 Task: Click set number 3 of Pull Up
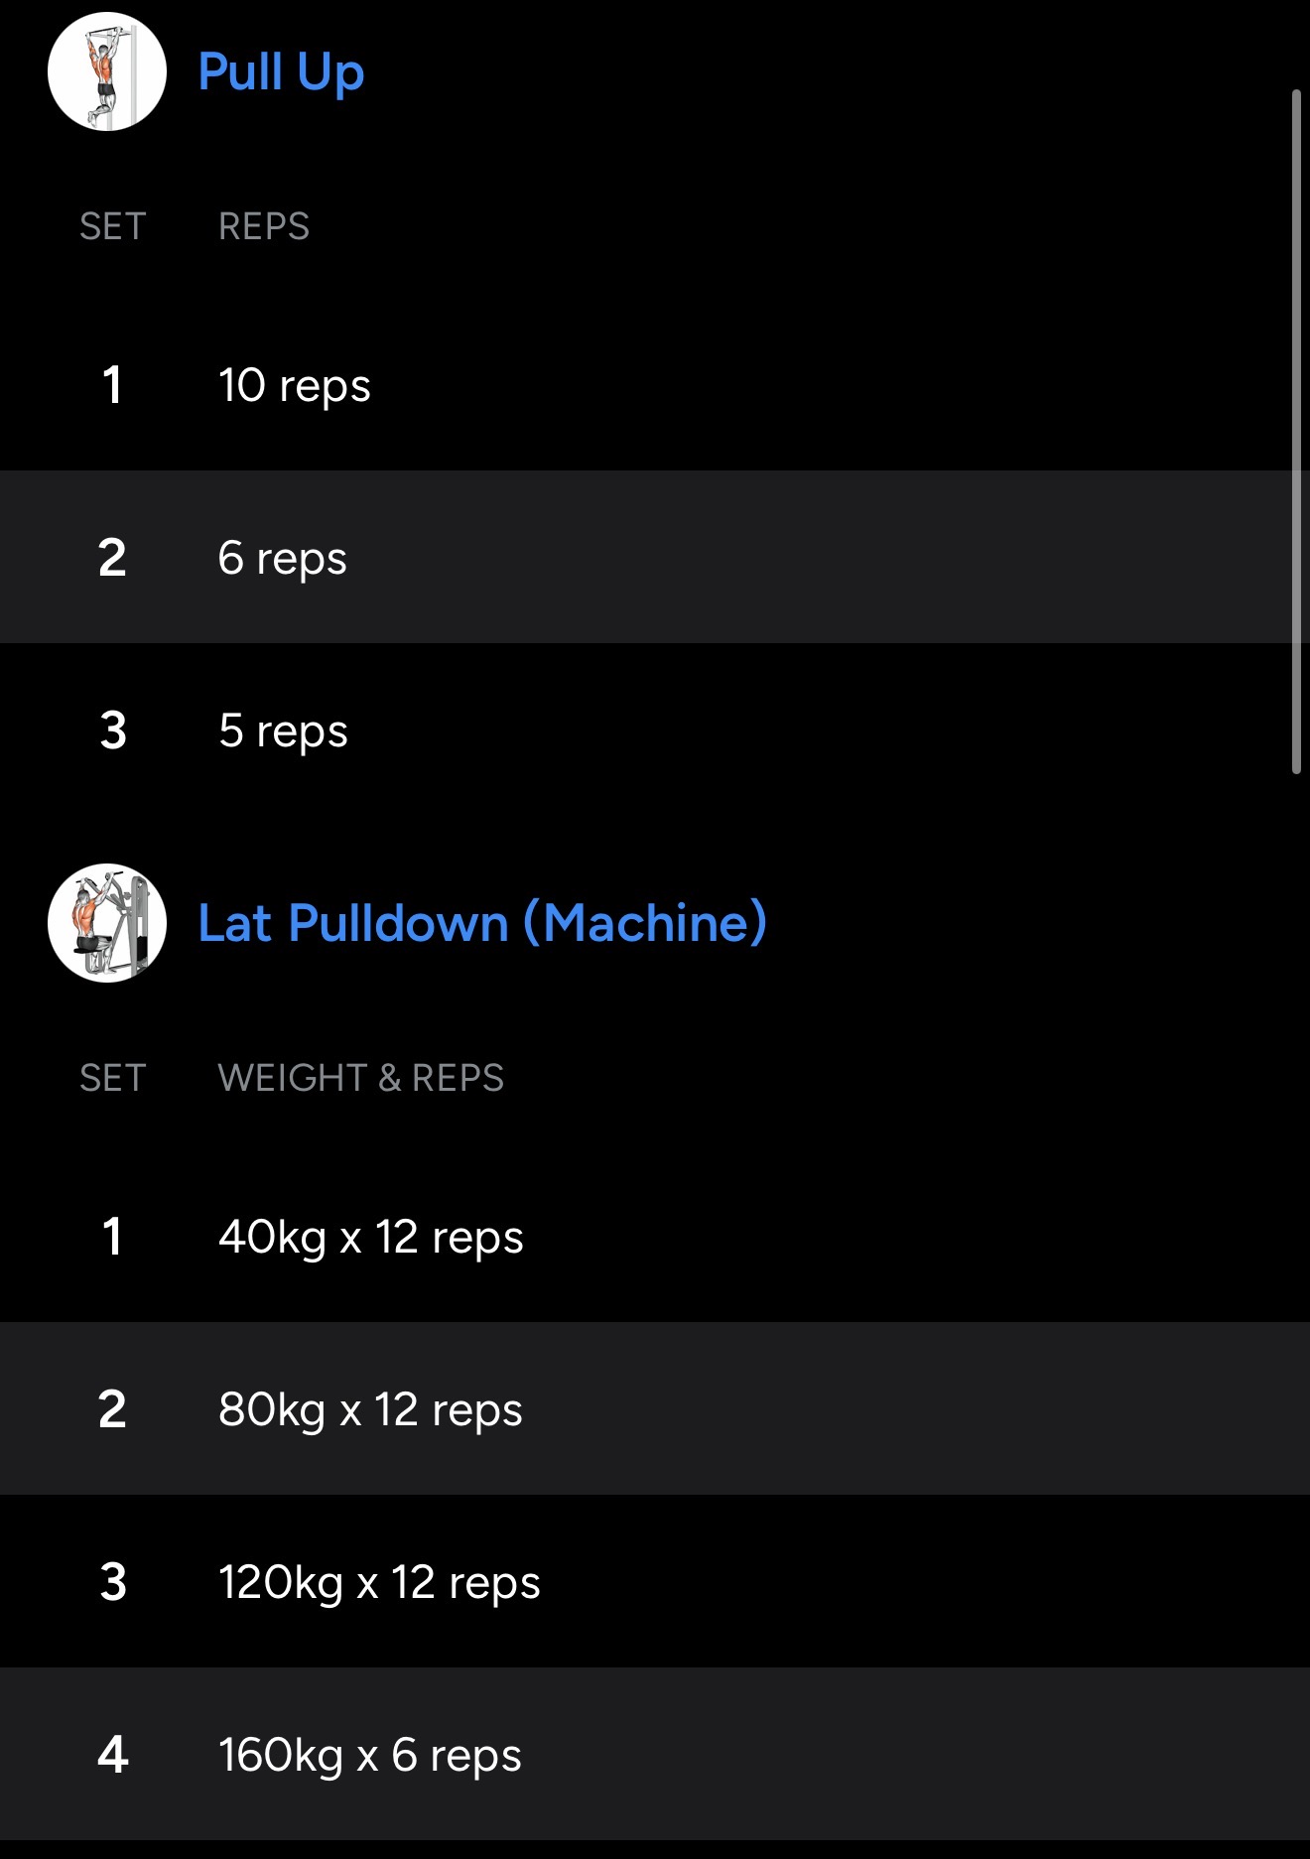tap(113, 730)
